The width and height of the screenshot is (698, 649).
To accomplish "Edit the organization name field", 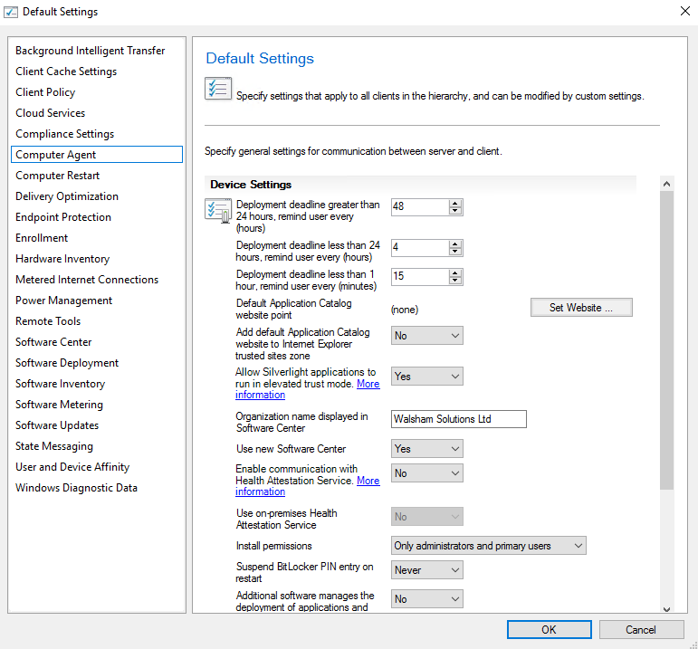I will click(x=458, y=419).
